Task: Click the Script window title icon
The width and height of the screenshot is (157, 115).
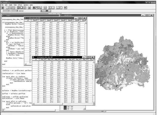Action: pos(3,15)
